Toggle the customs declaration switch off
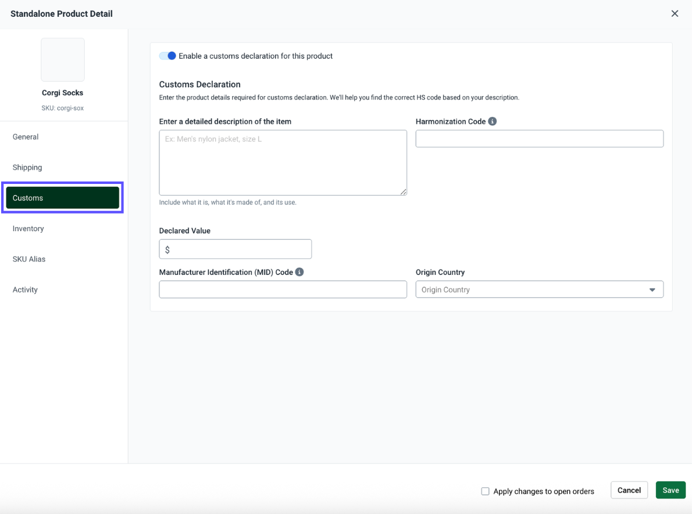This screenshot has width=692, height=514. click(x=167, y=56)
